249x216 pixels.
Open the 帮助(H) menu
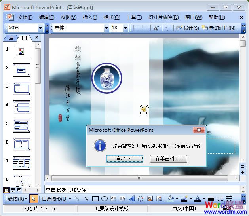[x=217, y=17]
